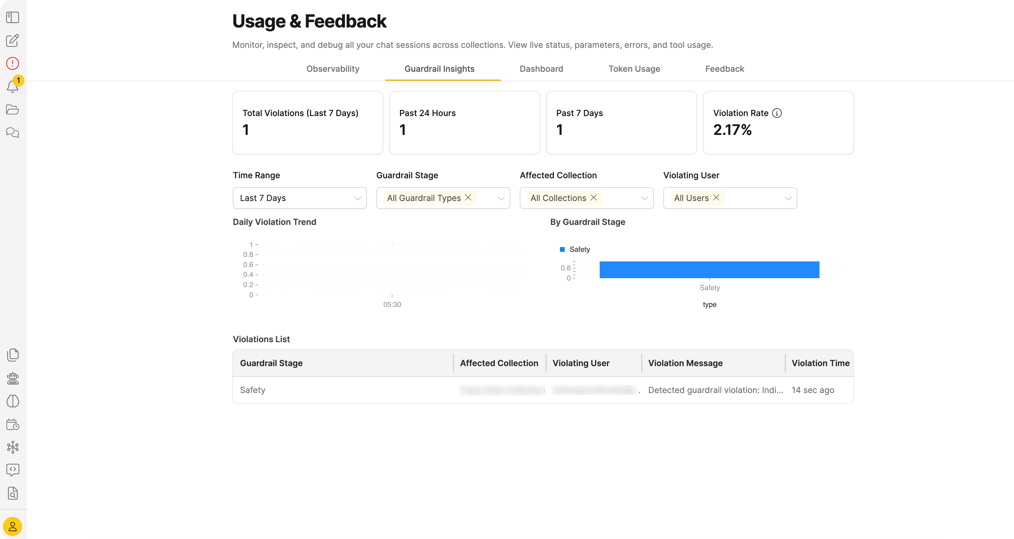Click the Violation Rate info icon
1014x539 pixels.
pyautogui.click(x=777, y=113)
